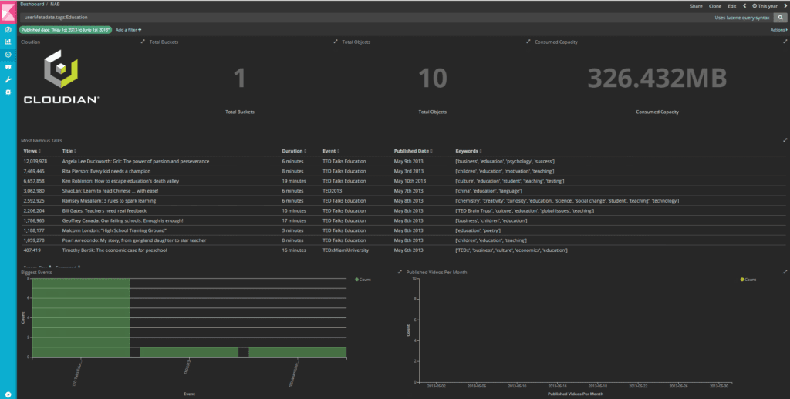Click the Pearl Arredondo talk title
790x399 pixels.
[134, 240]
